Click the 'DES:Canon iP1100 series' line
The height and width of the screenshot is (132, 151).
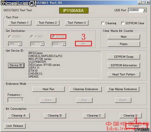pos(44,65)
